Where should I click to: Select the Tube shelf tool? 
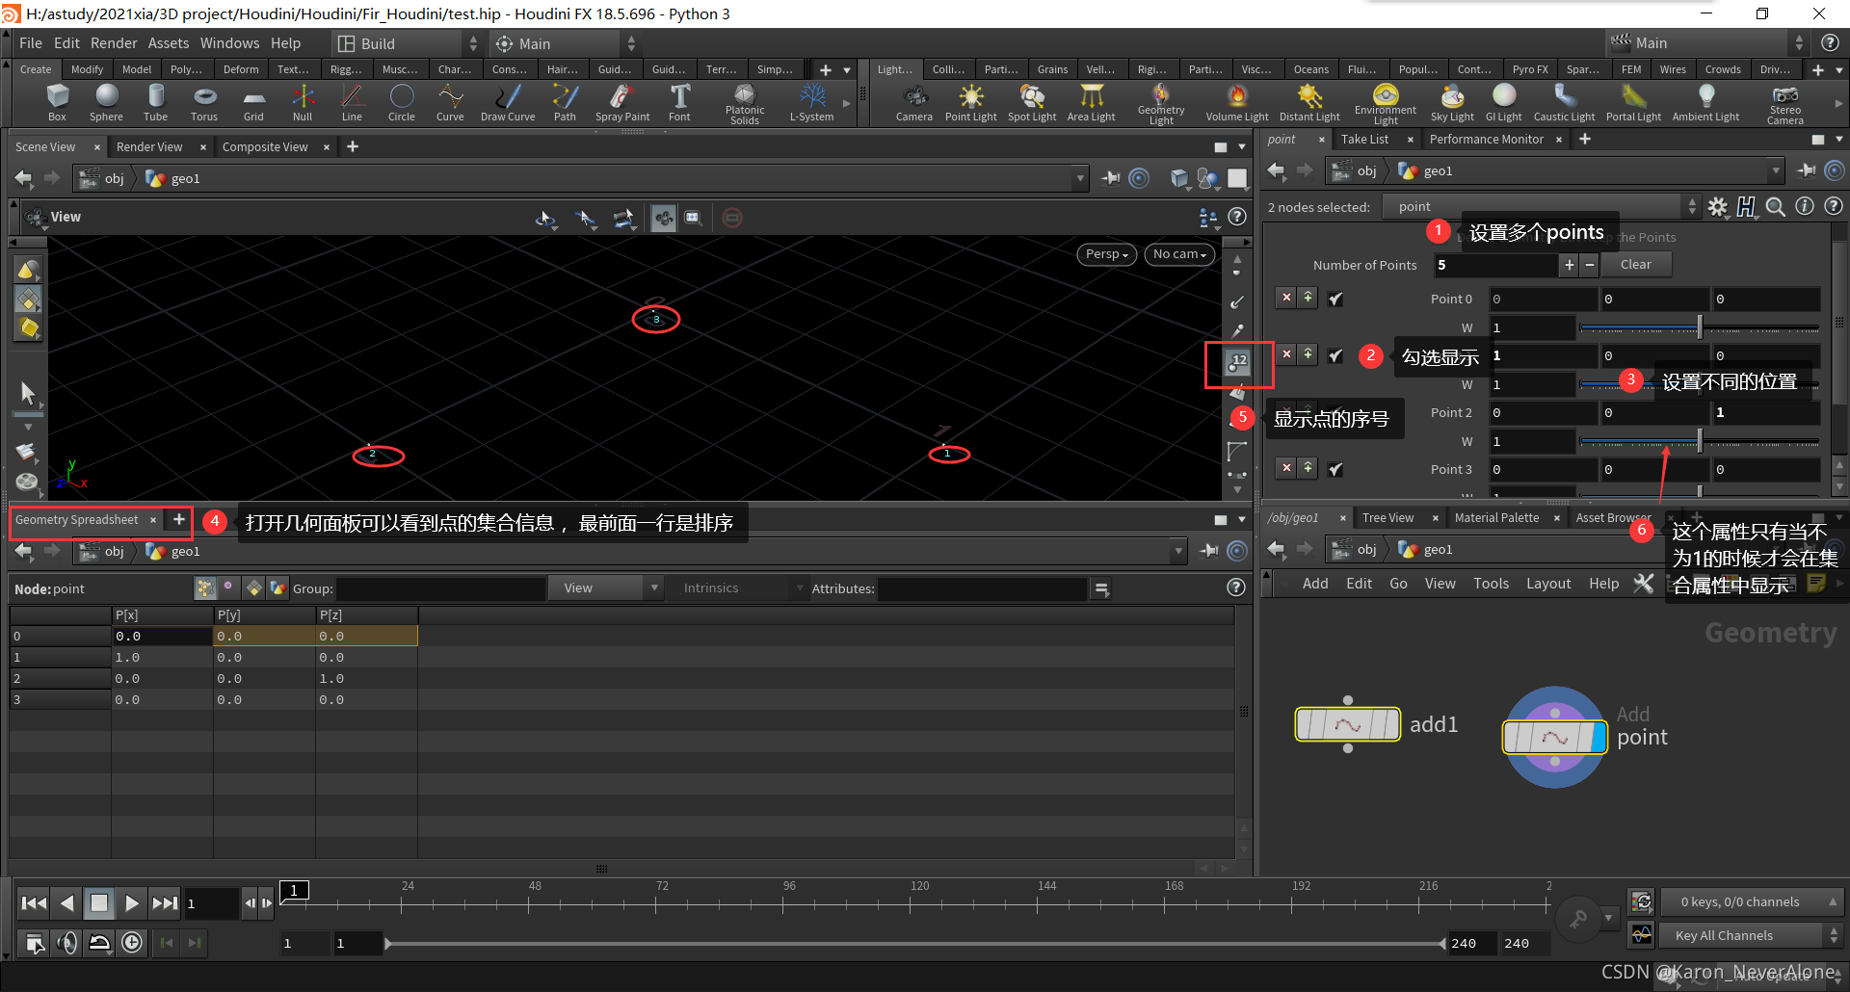[155, 102]
